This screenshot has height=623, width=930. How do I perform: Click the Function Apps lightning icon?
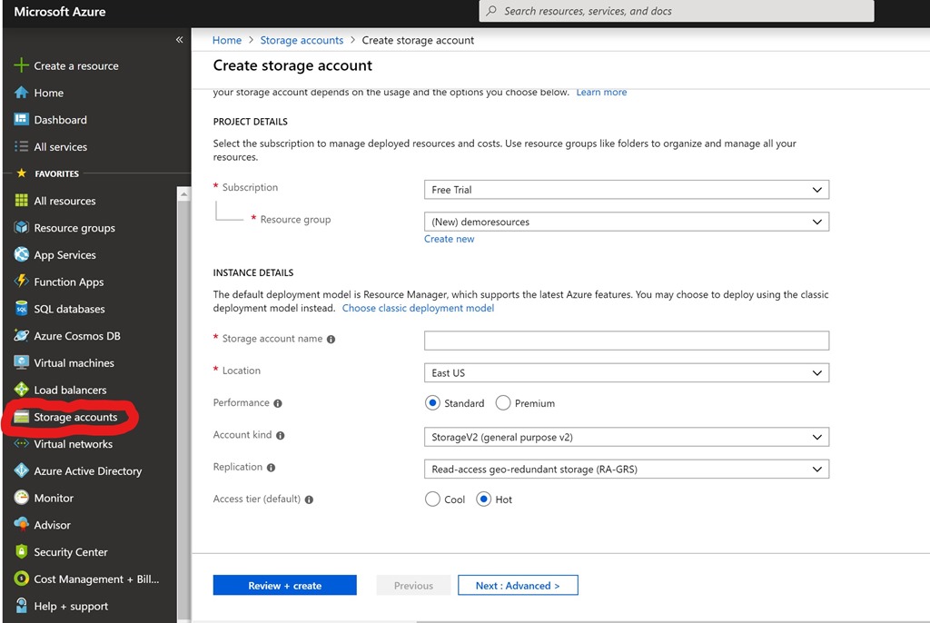22,282
